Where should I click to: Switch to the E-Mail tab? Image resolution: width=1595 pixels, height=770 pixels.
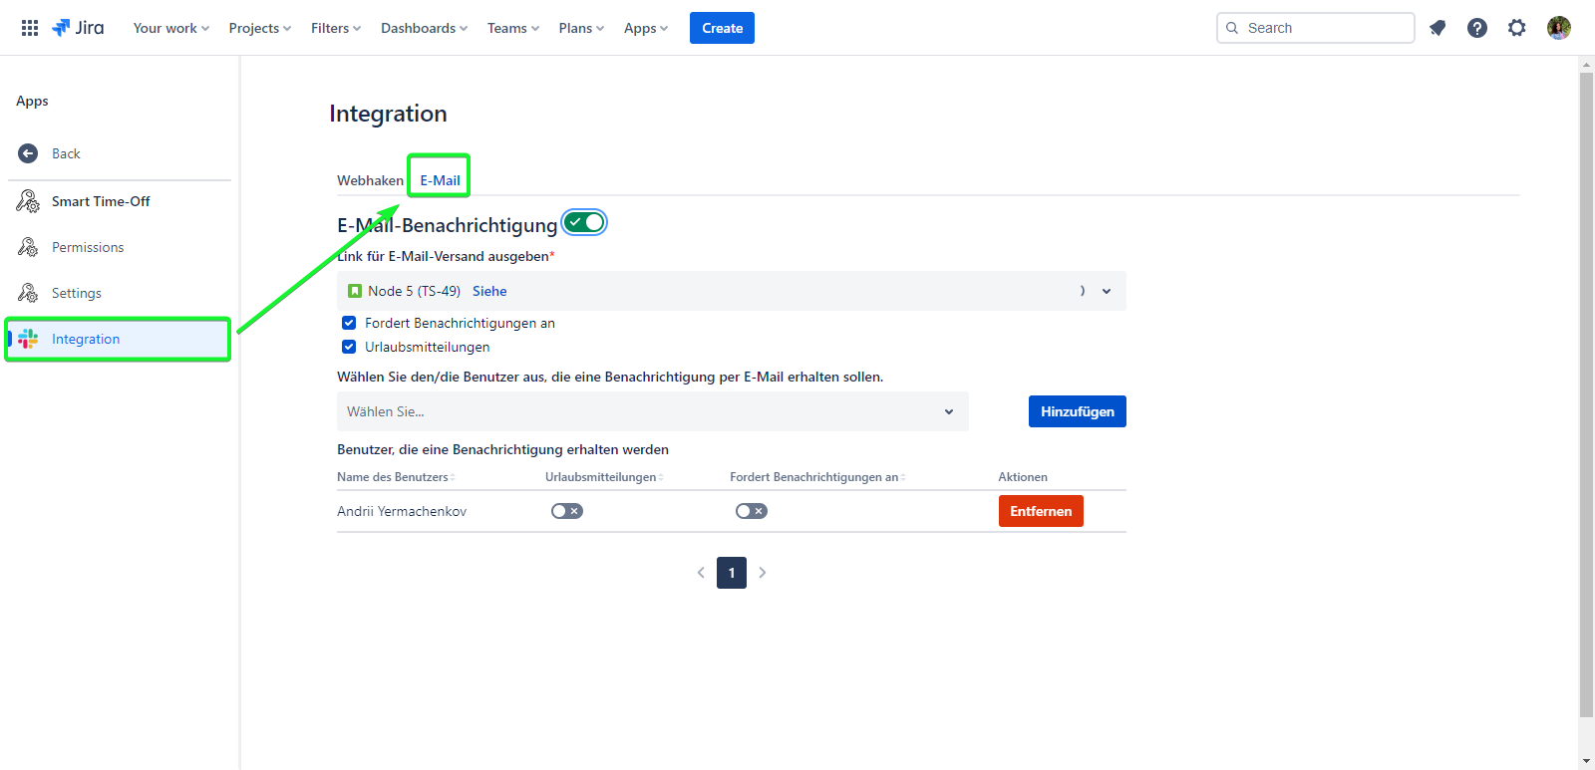coord(440,180)
